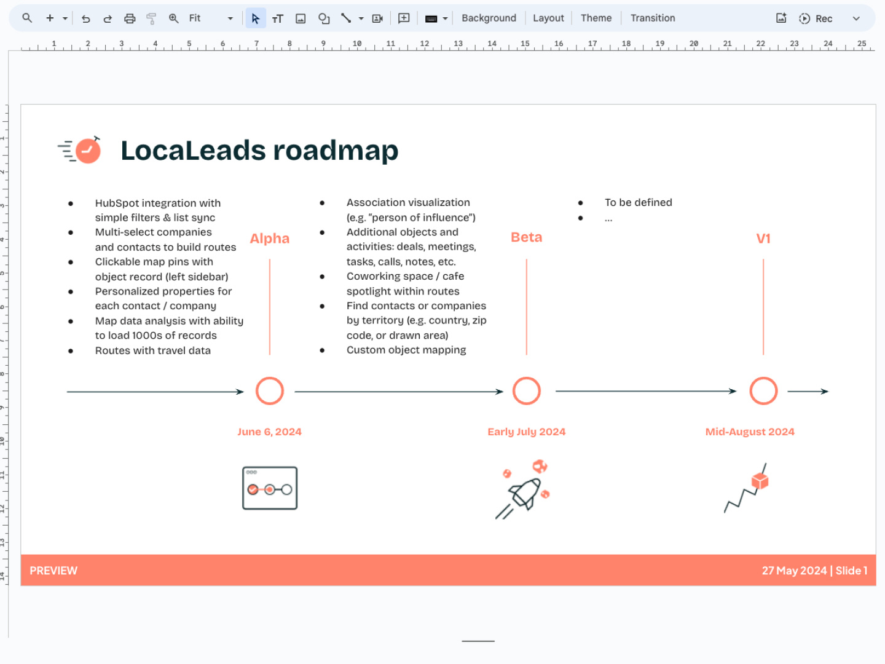This screenshot has height=664, width=885.
Task: Click the 'Custom object mapping' bullet
Action: click(x=406, y=350)
